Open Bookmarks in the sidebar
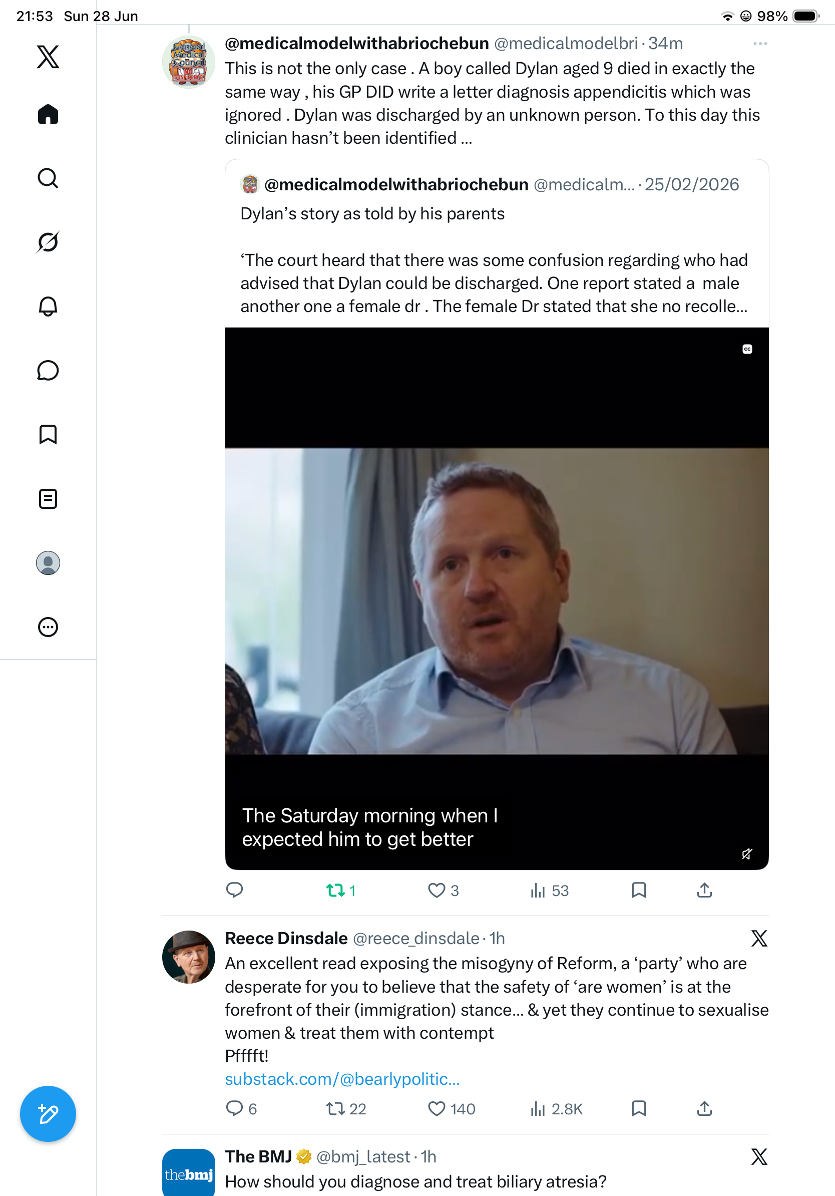Screen dimensions: 835x1196 pyautogui.click(x=48, y=434)
